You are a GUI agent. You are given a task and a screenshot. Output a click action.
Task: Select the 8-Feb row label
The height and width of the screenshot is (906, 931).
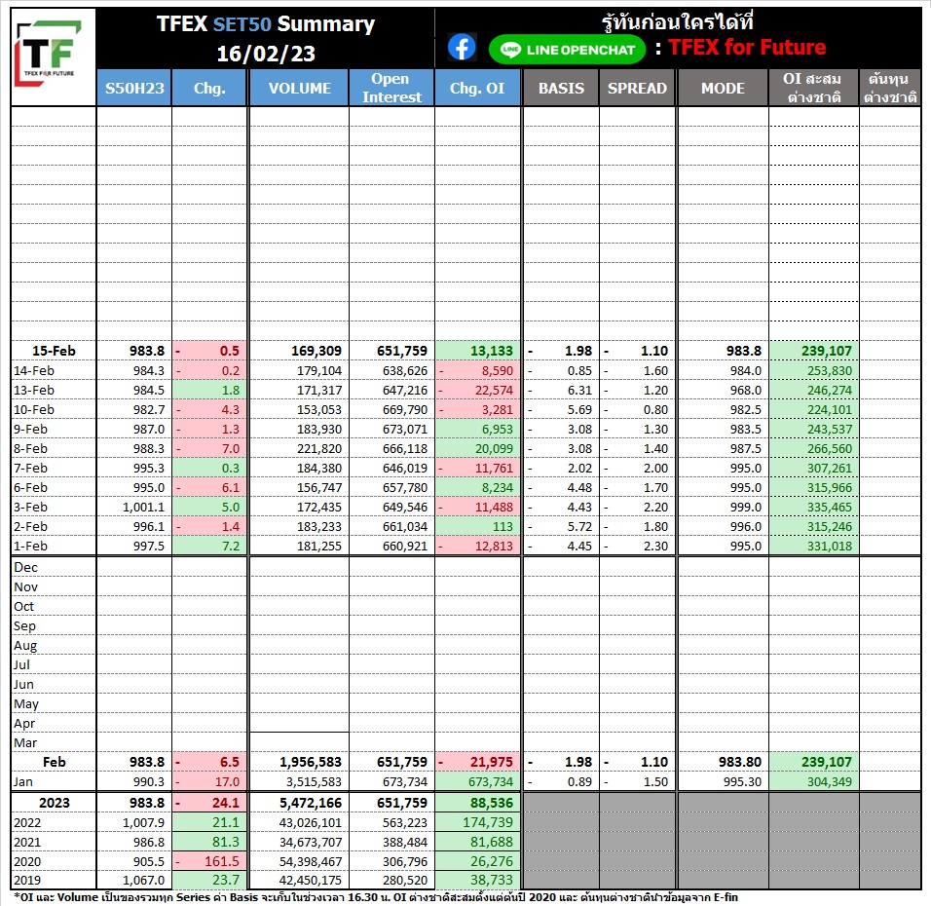[x=30, y=448]
